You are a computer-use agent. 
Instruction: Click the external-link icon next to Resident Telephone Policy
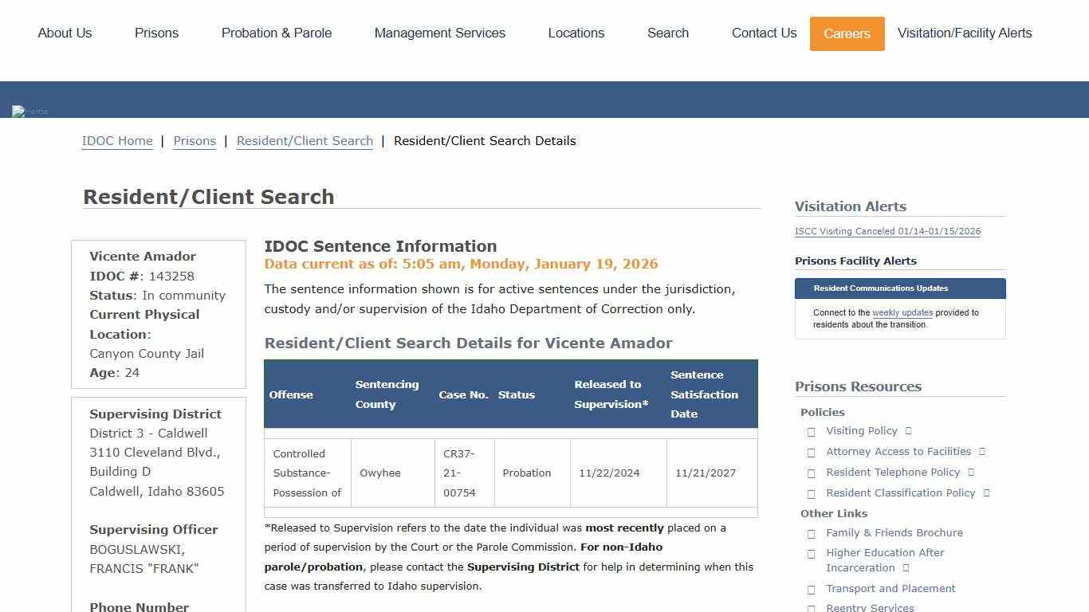971,472
